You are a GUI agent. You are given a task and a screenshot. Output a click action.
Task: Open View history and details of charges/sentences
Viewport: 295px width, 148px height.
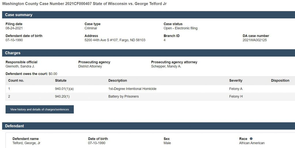39,109
